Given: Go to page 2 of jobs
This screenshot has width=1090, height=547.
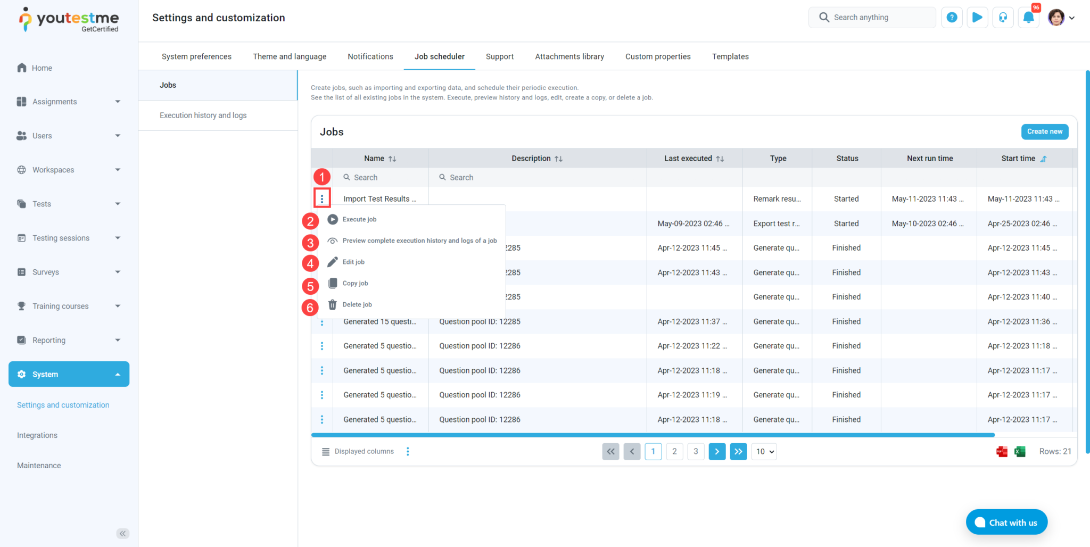Looking at the screenshot, I should (x=674, y=452).
